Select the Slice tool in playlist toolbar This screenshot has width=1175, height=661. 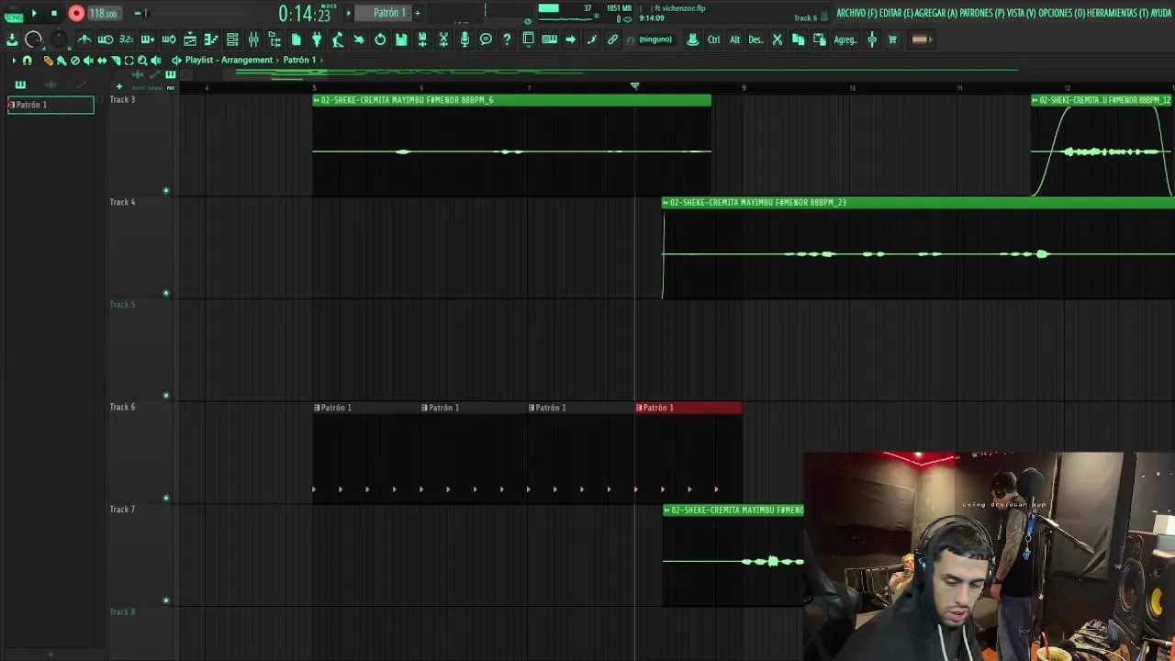point(116,61)
